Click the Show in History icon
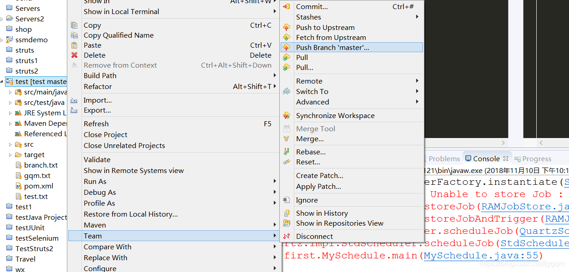 click(x=287, y=213)
